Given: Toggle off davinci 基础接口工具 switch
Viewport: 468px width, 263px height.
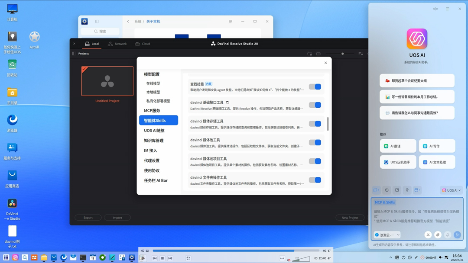Looking at the screenshot, I should click(x=315, y=105).
